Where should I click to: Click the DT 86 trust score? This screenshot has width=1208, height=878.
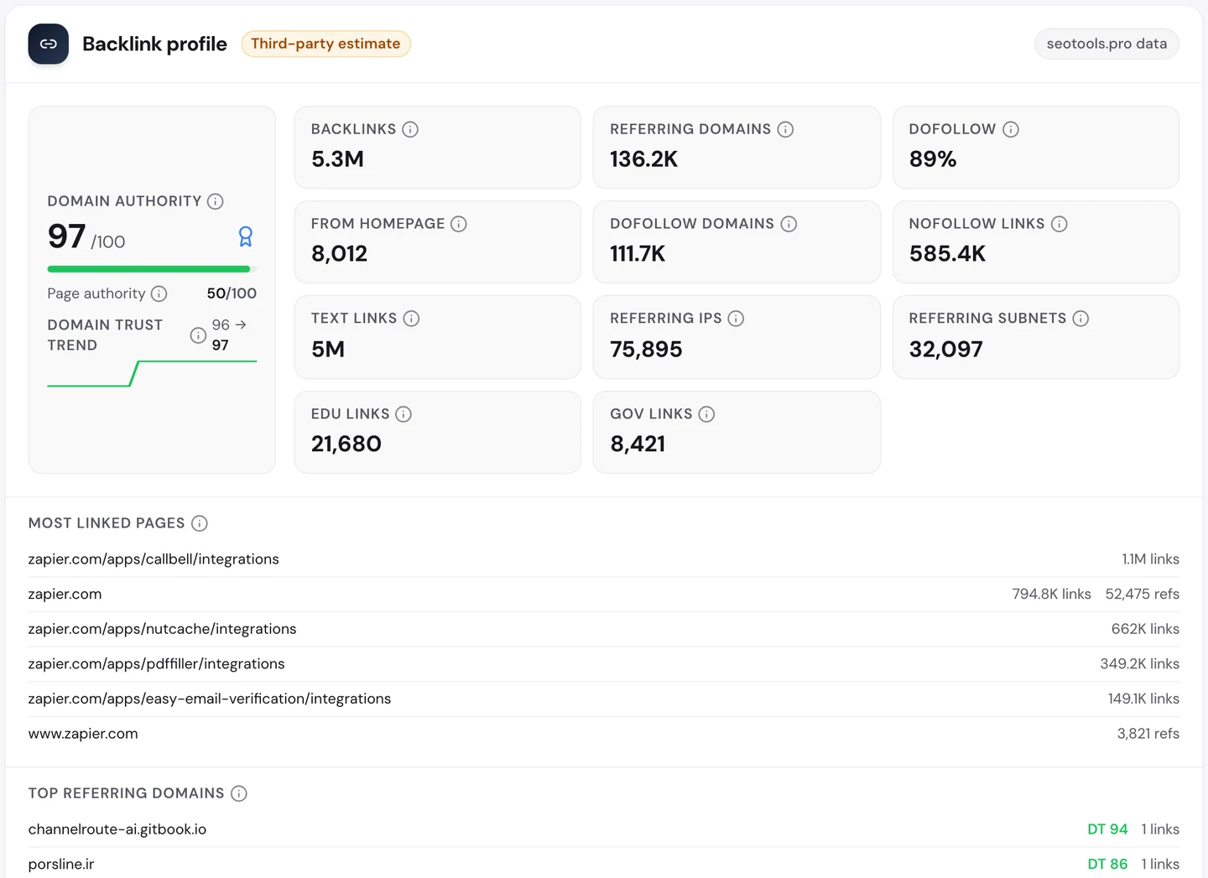(x=1107, y=865)
